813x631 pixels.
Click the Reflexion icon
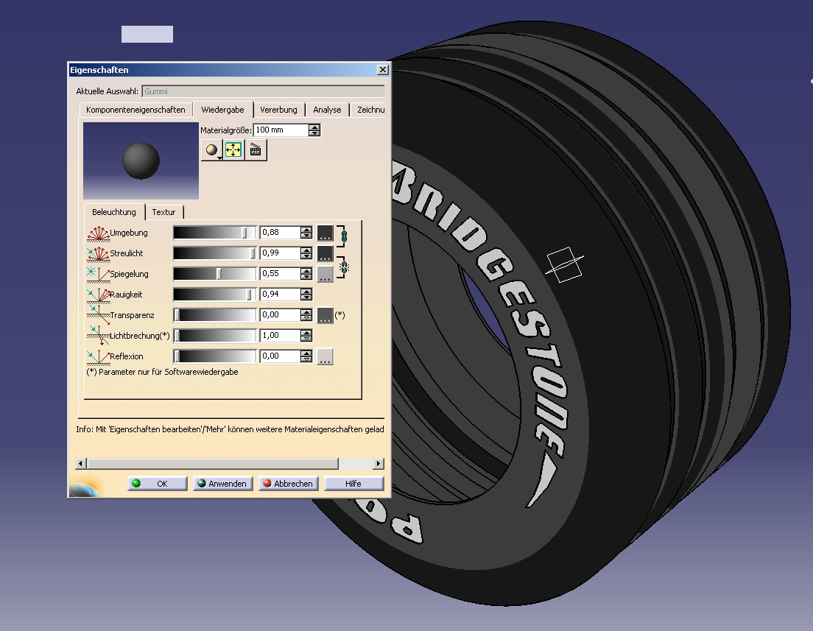pyautogui.click(x=98, y=356)
